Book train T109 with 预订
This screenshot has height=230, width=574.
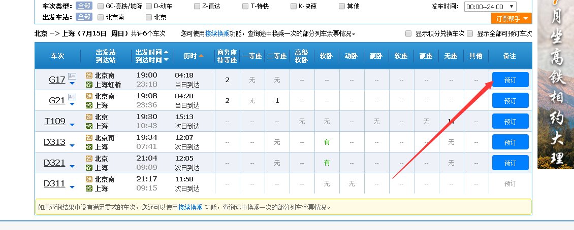(x=511, y=122)
